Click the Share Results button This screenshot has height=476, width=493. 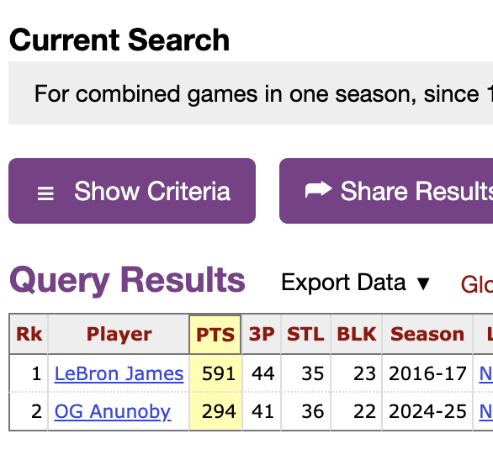tap(386, 191)
